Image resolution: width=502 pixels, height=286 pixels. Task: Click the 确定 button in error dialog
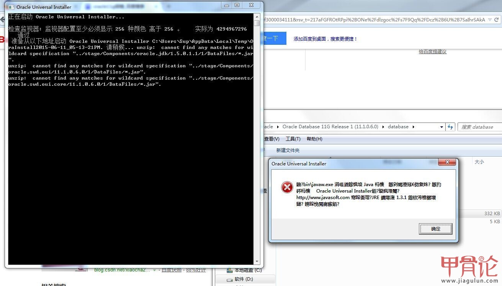pyautogui.click(x=436, y=229)
